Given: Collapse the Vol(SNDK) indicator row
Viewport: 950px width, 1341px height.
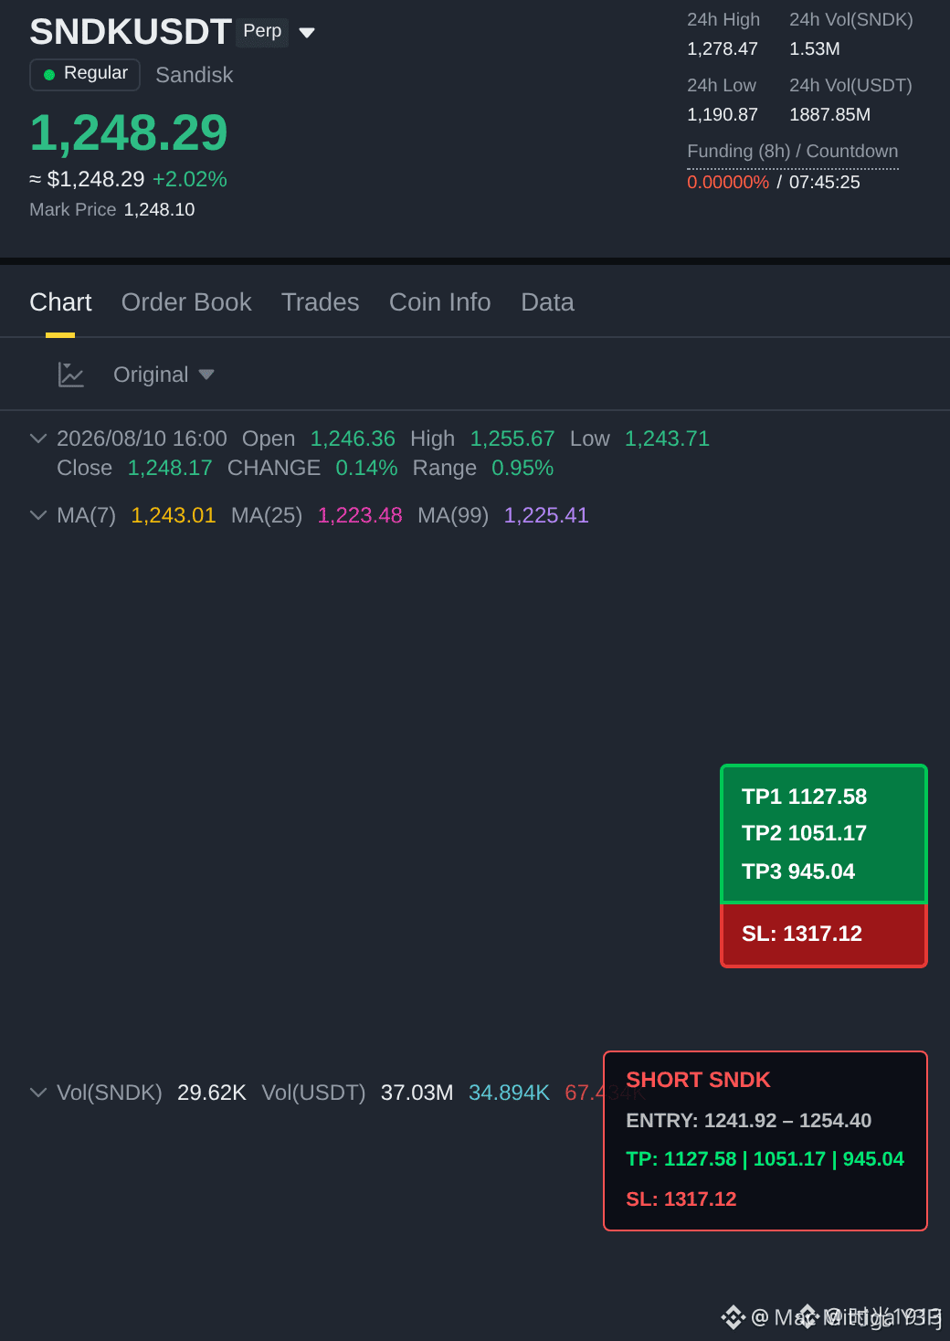Looking at the screenshot, I should coord(38,1093).
